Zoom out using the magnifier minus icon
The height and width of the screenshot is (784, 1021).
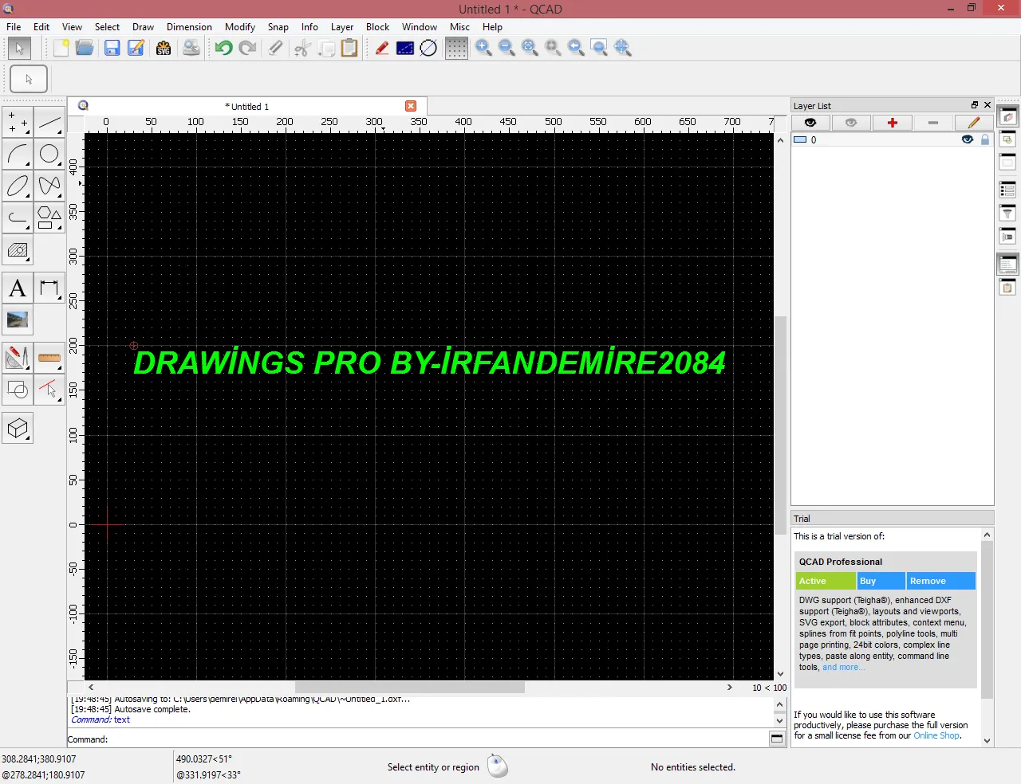coord(507,48)
